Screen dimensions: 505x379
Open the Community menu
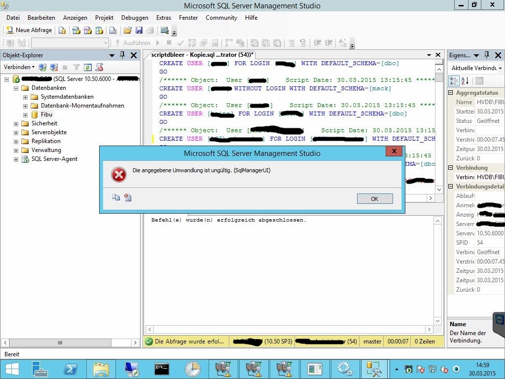tap(221, 18)
